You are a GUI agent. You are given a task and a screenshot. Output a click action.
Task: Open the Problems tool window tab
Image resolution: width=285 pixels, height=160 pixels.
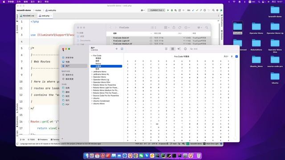(43, 140)
